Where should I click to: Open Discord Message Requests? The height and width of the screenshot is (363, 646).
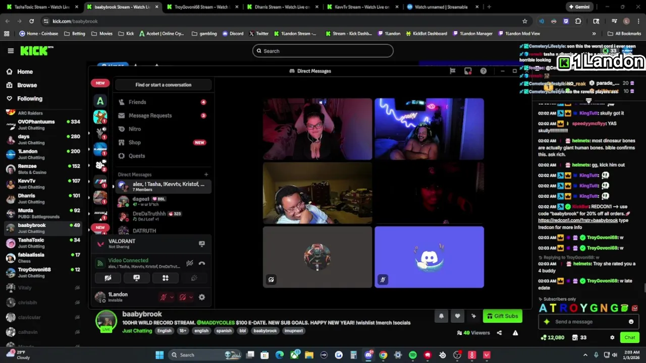pos(163,115)
